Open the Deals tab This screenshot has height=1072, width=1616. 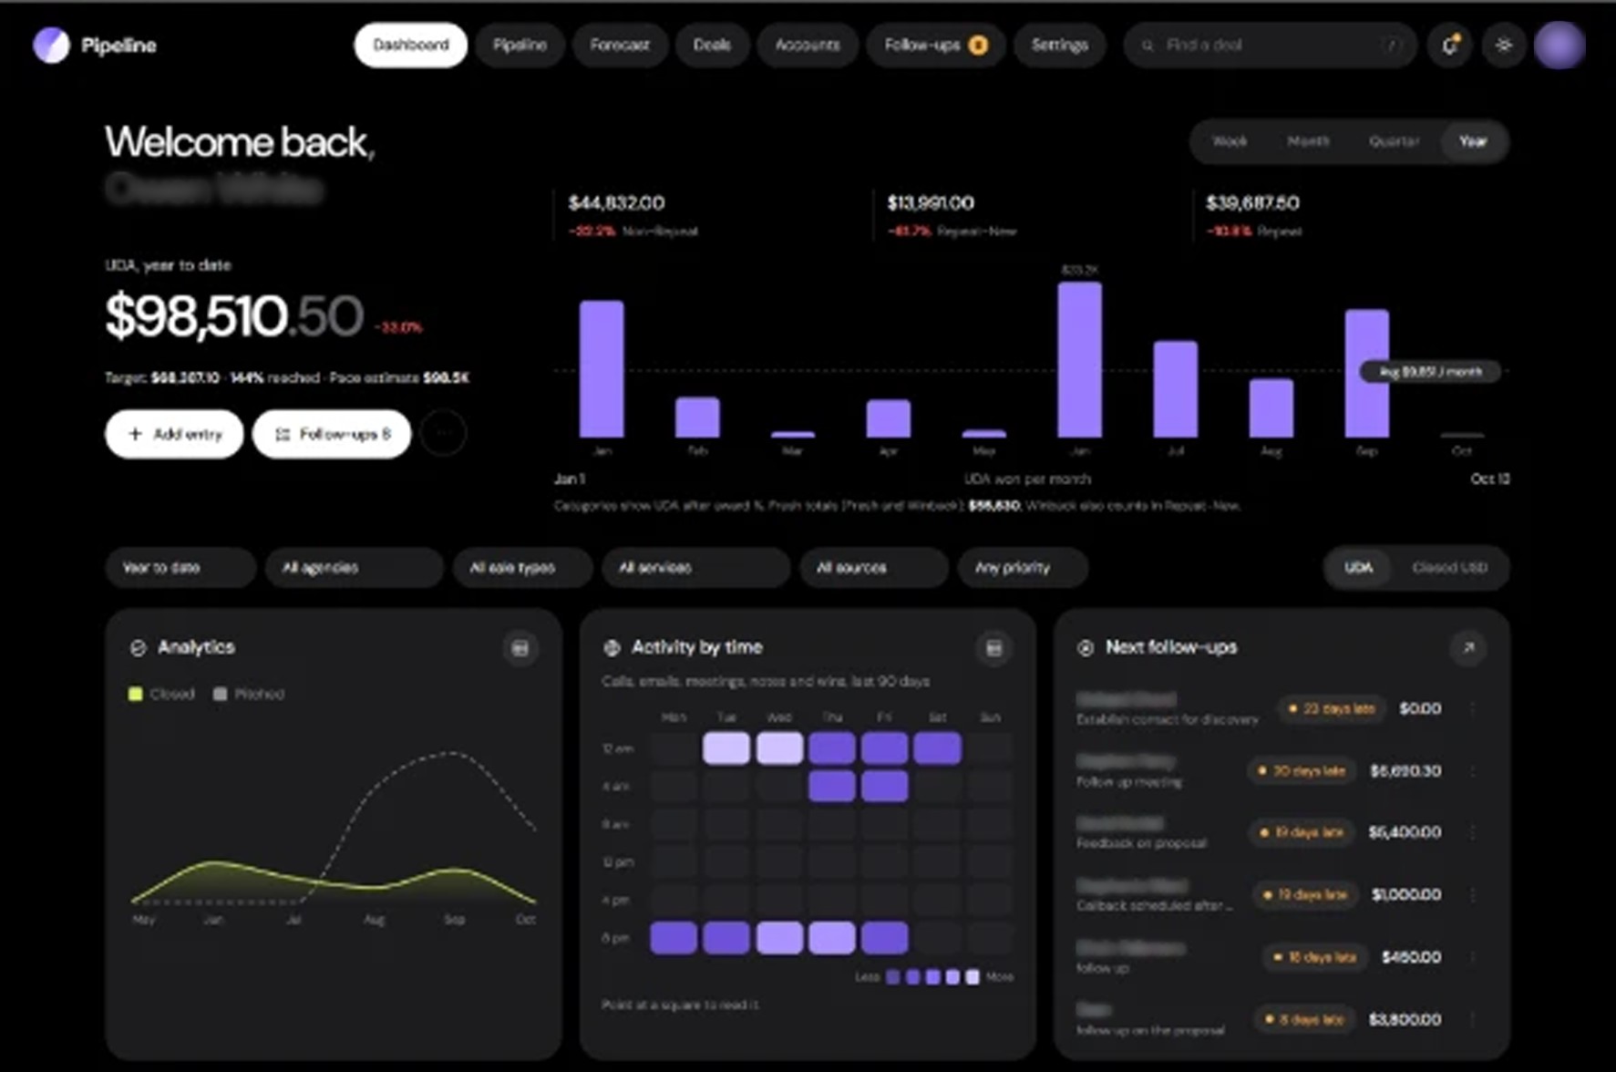point(712,45)
